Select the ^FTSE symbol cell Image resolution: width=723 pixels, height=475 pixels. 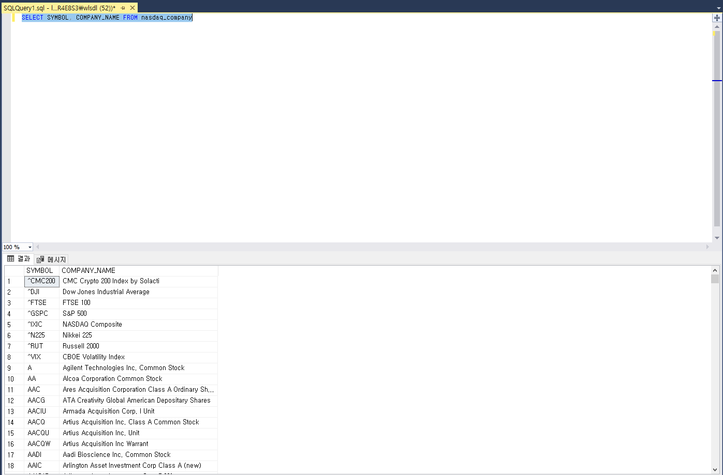tap(41, 303)
